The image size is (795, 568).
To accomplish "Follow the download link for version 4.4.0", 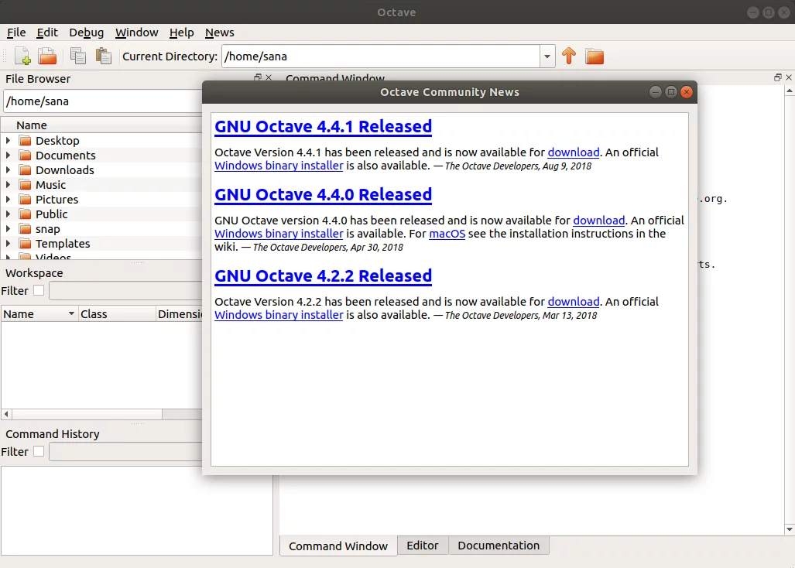I will (599, 221).
